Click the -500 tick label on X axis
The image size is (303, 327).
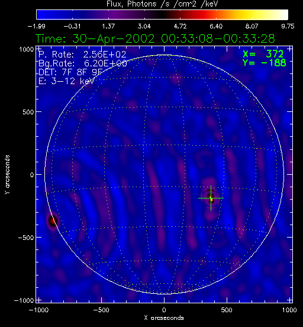[101, 310]
